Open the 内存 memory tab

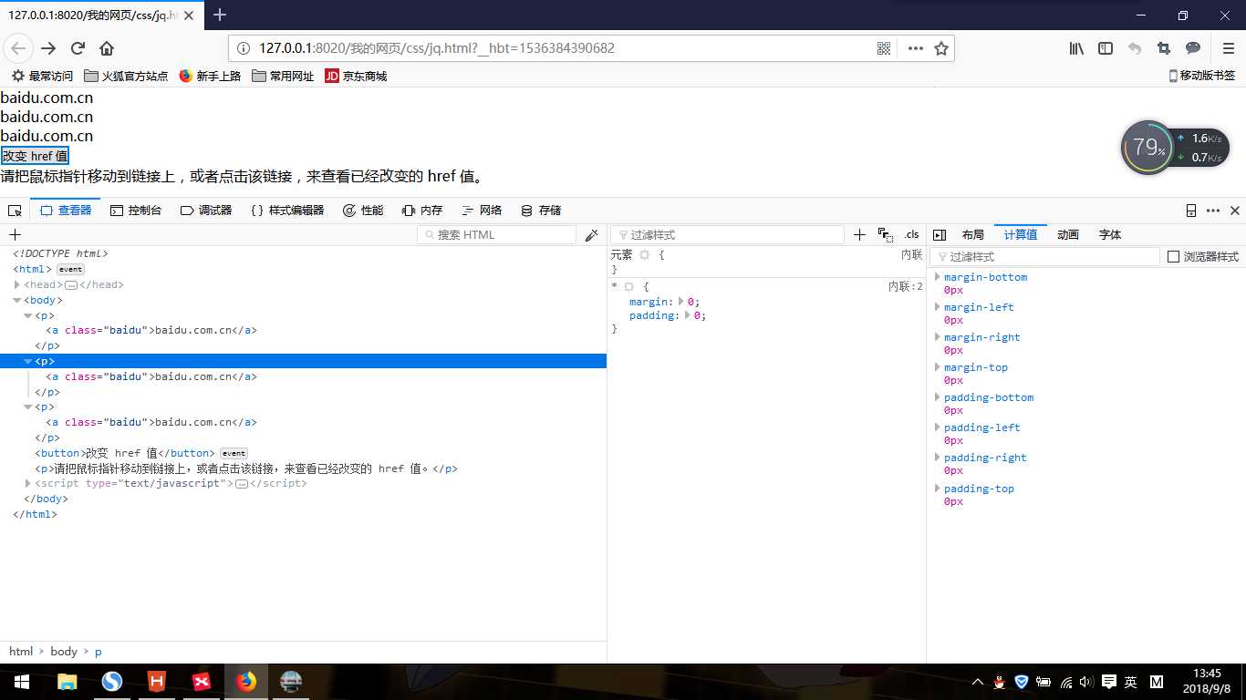coord(422,211)
